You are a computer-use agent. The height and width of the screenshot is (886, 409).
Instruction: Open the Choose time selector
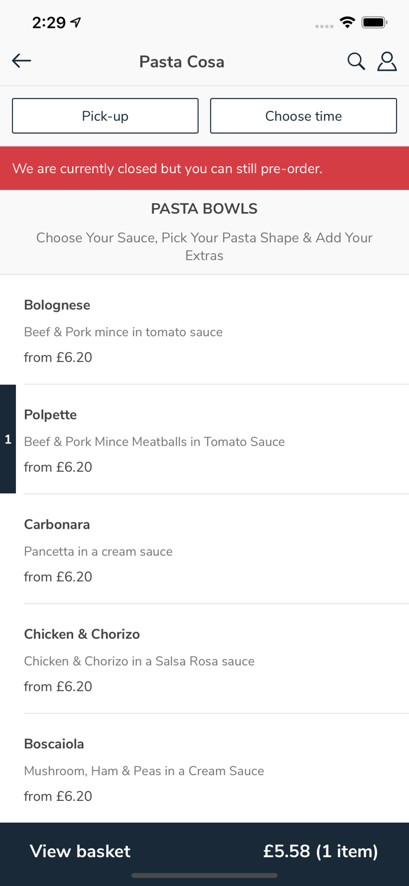point(303,116)
